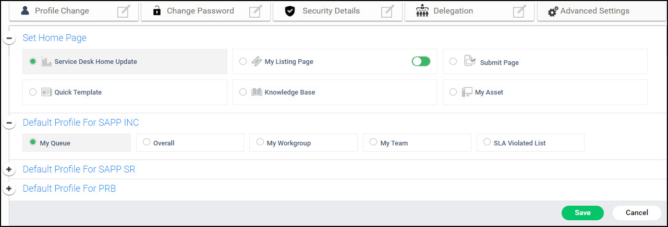Click the Advanced Settings gears icon
Screen dimensions: 668x227
553,11
